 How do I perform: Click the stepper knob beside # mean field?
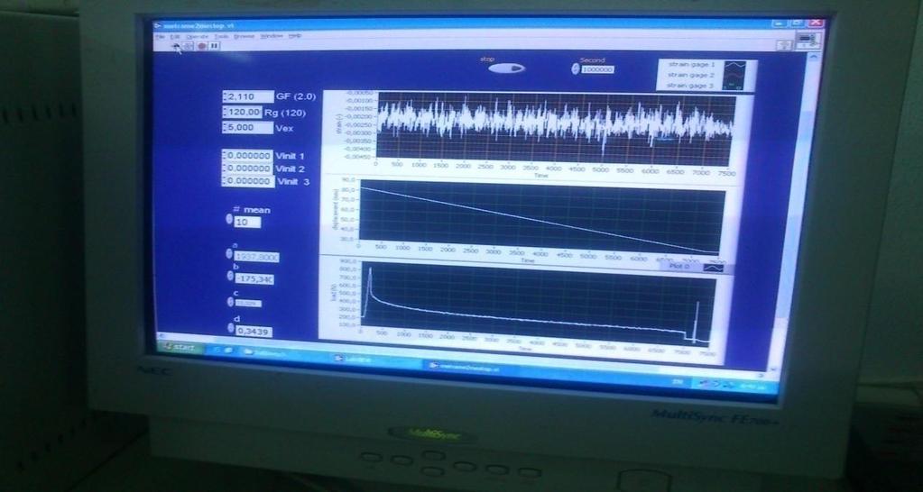(x=229, y=220)
